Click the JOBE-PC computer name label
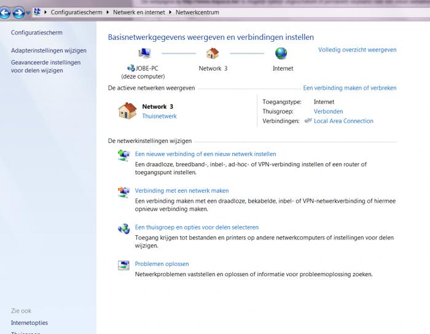Image resolution: width=430 pixels, height=334 pixels. tap(147, 69)
